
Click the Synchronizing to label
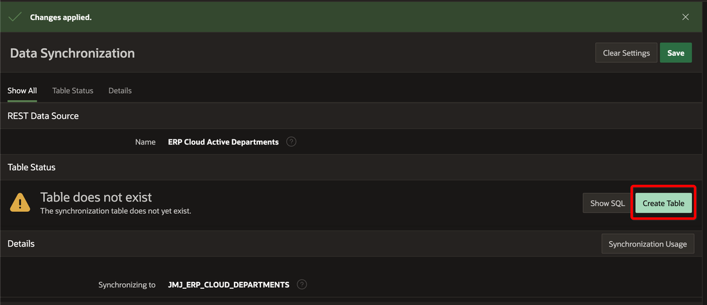tap(127, 284)
